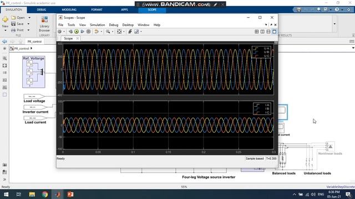355x199 pixels.
Task: Open PowerPoint from the taskbar
Action: click(70, 194)
